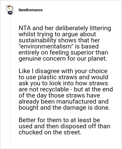Click the text line 'genuine concern for our planet.'

[63, 59]
